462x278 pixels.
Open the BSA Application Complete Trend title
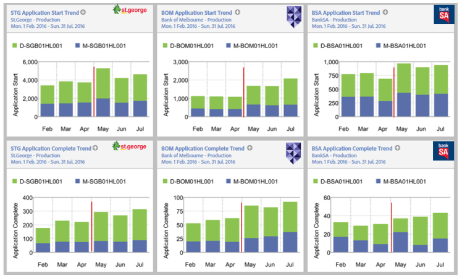click(352, 148)
